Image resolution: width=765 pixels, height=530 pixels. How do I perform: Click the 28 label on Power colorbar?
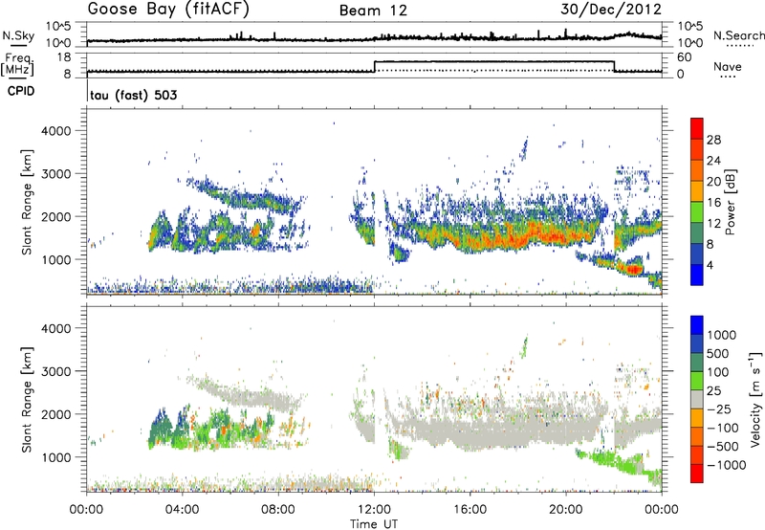click(x=713, y=140)
